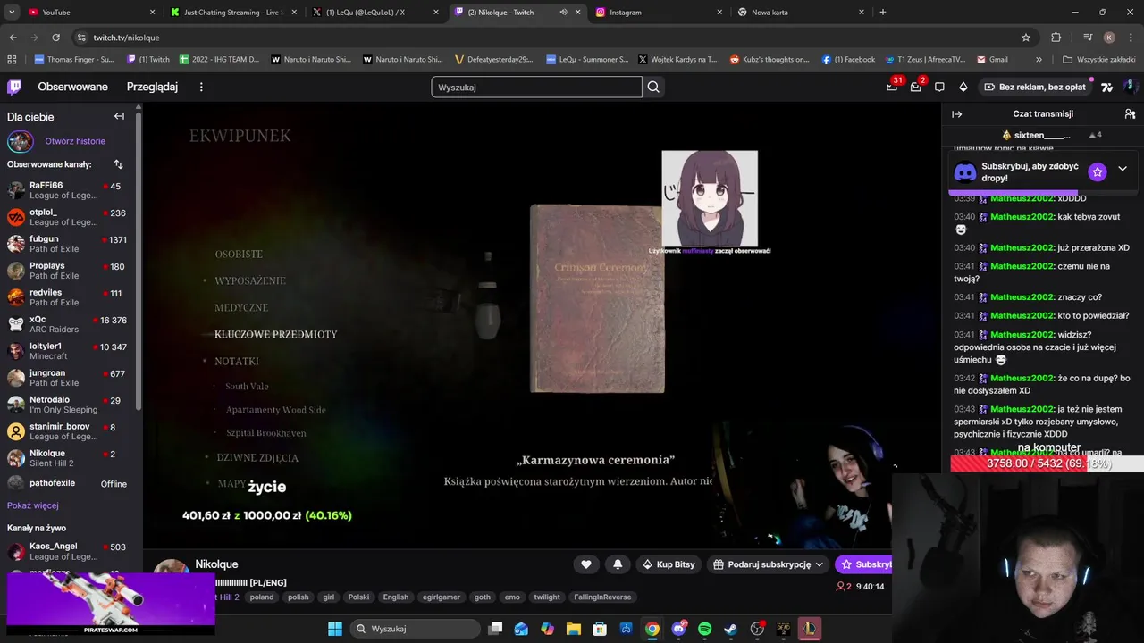Screen dimensions: 1144x643
Task: Expand Pokaż więcej followed channels
Action: tap(33, 505)
